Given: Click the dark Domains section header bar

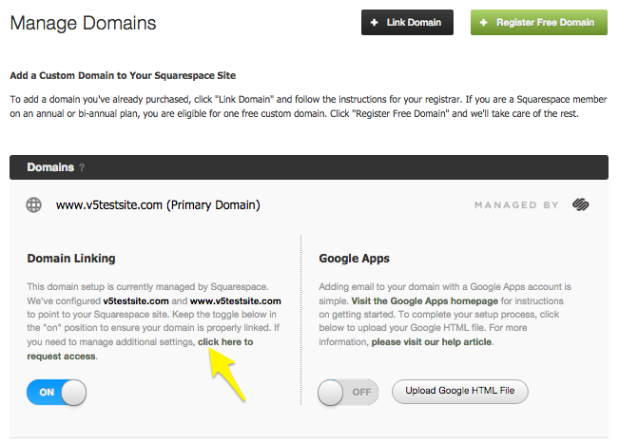Looking at the screenshot, I should (308, 167).
